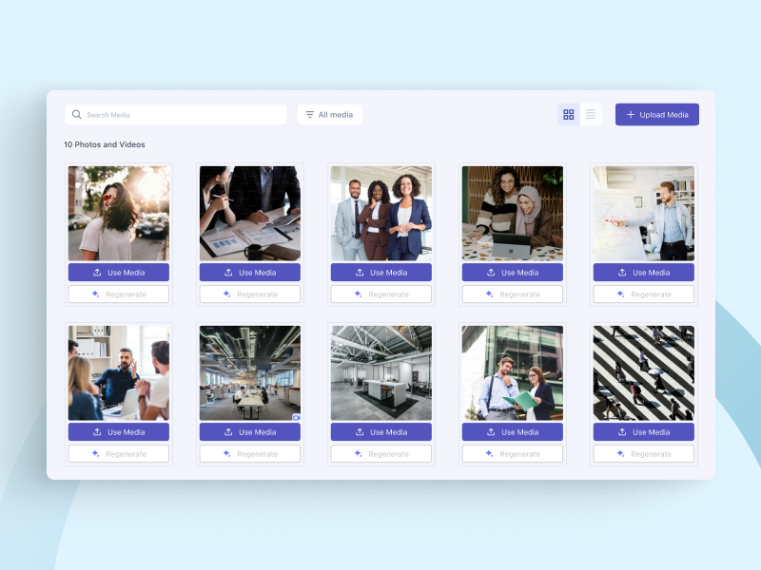Click upload icon under team meeting photo
The width and height of the screenshot is (761, 570).
(x=97, y=432)
